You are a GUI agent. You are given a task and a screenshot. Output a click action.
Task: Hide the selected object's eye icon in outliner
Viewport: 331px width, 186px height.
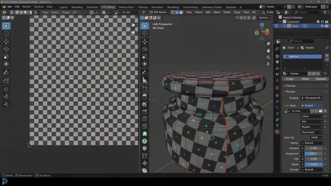click(x=322, y=26)
